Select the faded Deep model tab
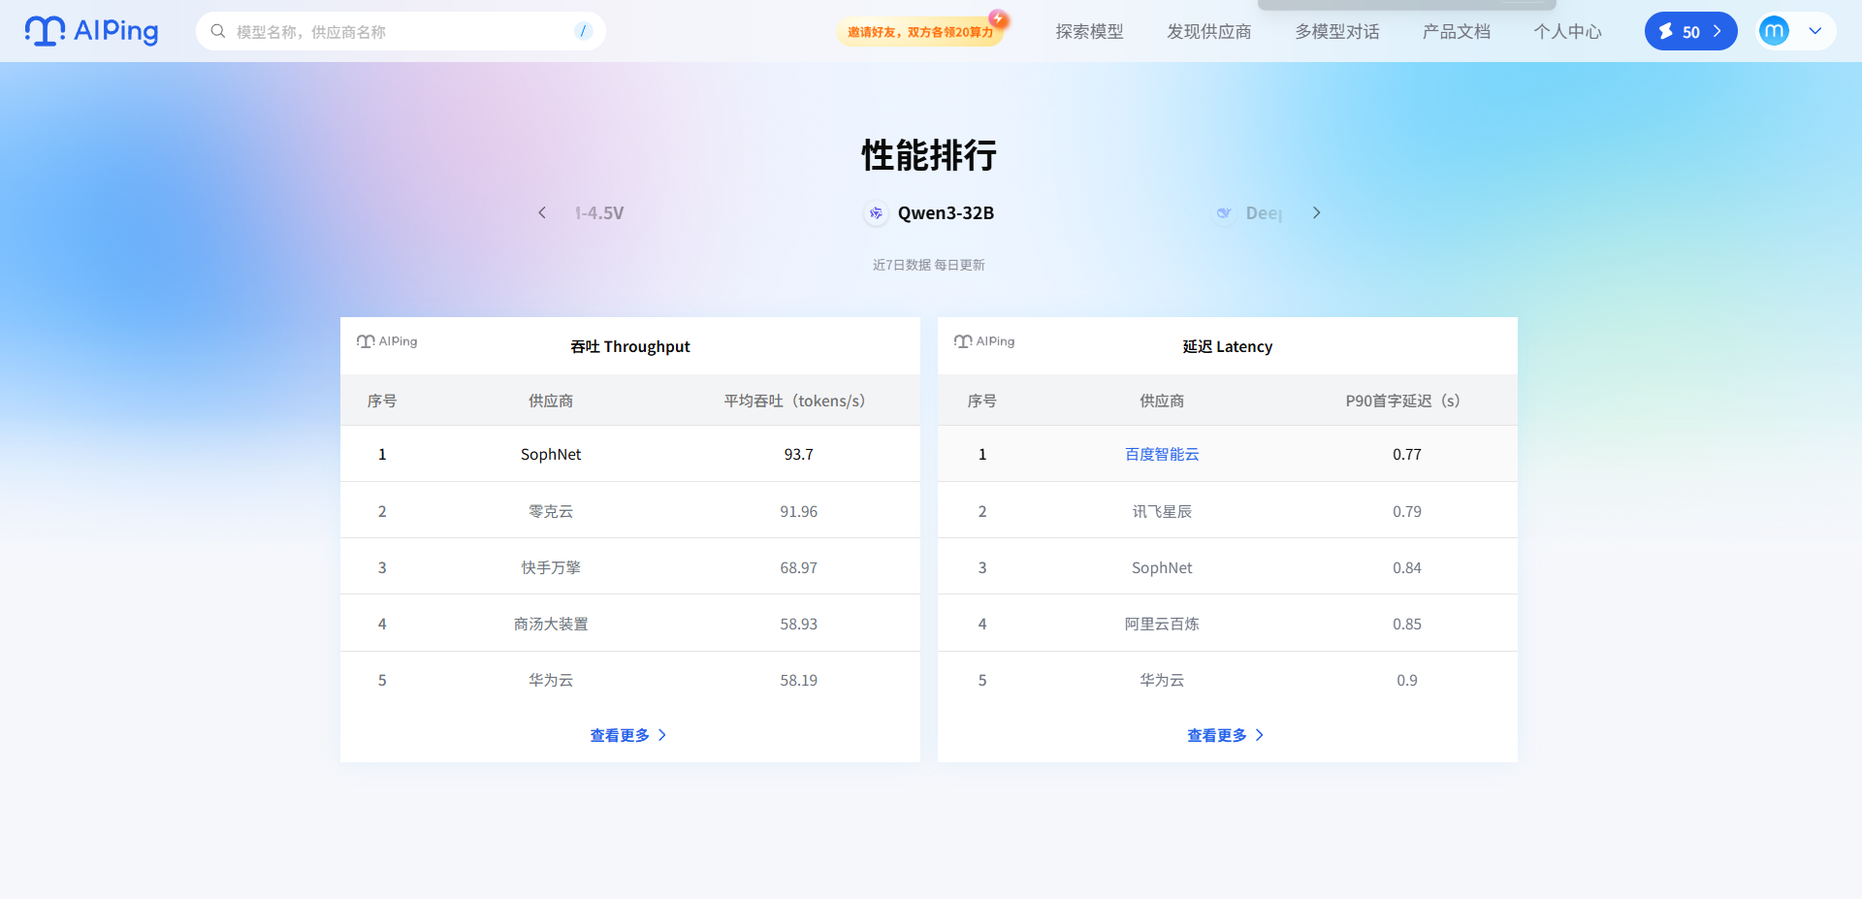This screenshot has height=899, width=1862. pyautogui.click(x=1249, y=213)
